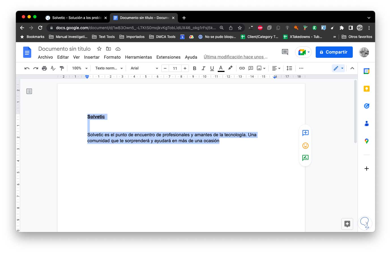Toggle underline formatting

212,68
